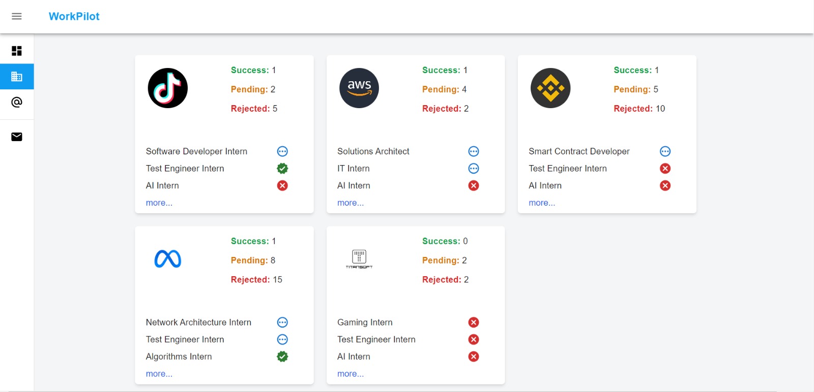
Task: Select Smart Contract Developer position
Action: (x=579, y=151)
